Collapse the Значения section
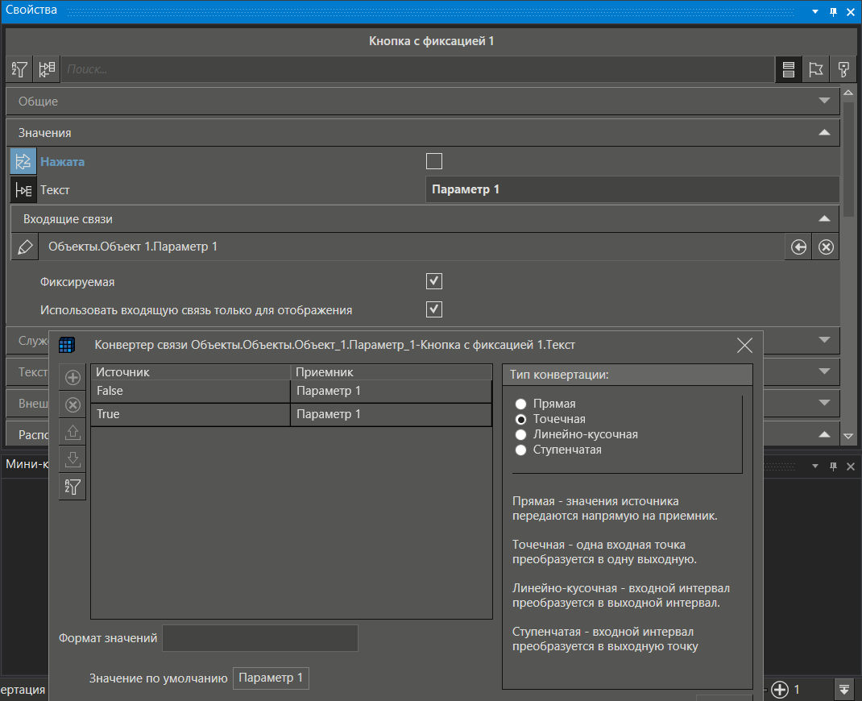 click(823, 132)
